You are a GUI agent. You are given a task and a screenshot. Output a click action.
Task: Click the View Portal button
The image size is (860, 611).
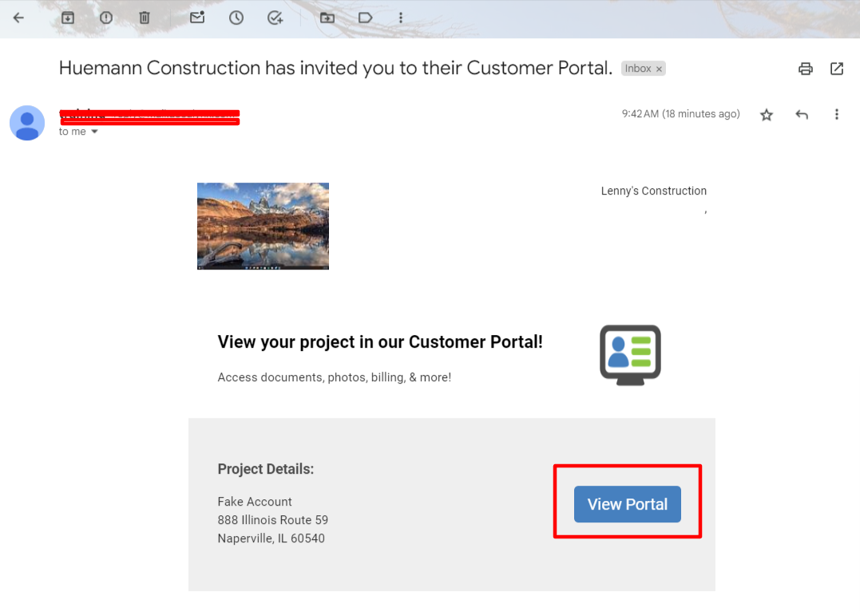pyautogui.click(x=628, y=504)
